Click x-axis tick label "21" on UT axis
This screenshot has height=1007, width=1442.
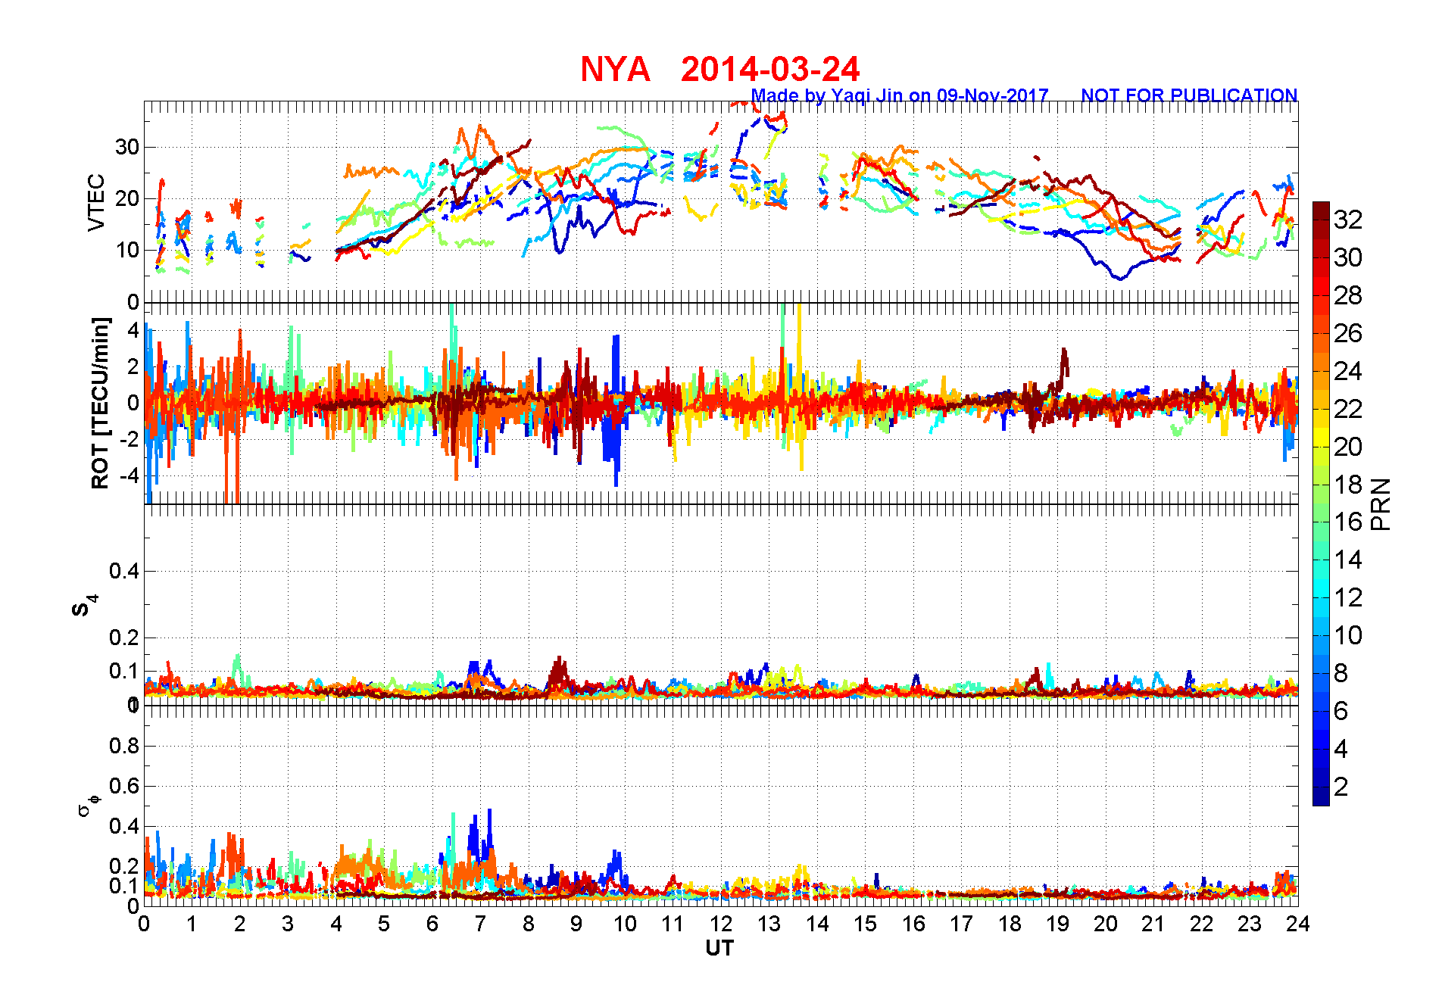click(1153, 924)
